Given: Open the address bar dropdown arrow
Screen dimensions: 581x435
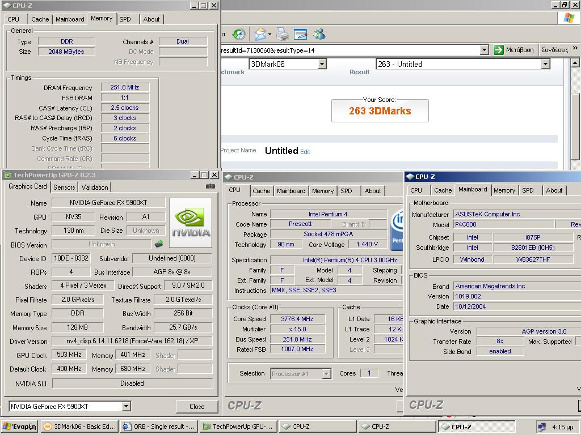Looking at the screenshot, I should [484, 50].
